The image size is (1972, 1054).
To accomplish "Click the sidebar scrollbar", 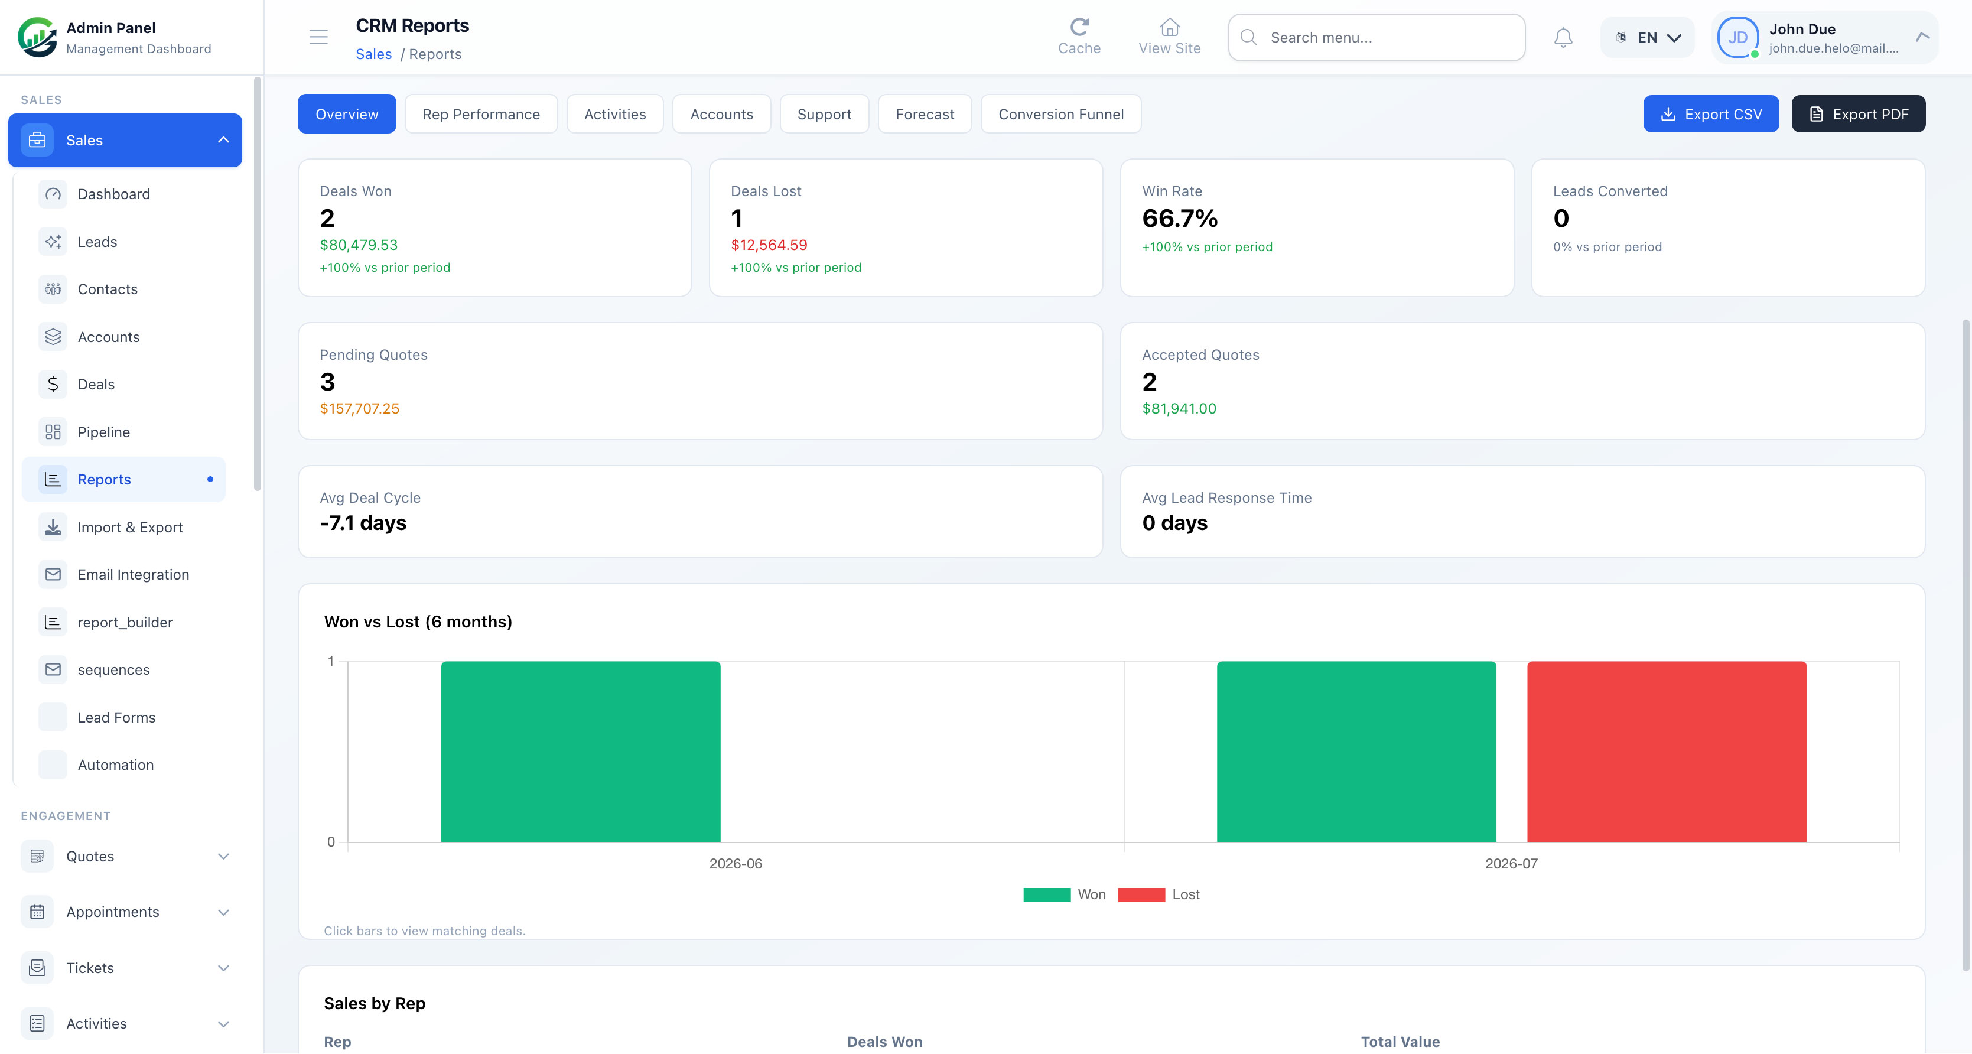I will pyautogui.click(x=257, y=283).
